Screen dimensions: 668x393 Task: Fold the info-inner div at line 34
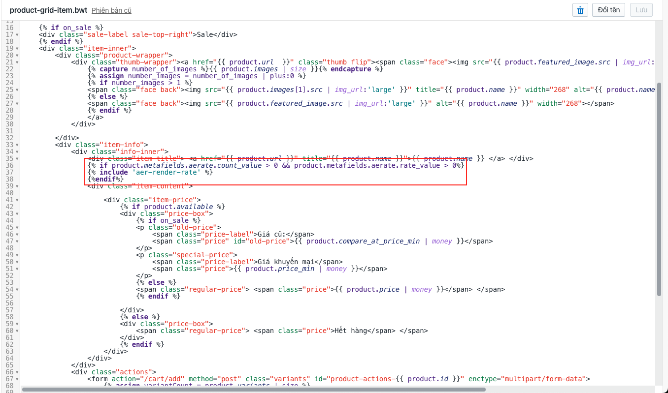click(17, 152)
